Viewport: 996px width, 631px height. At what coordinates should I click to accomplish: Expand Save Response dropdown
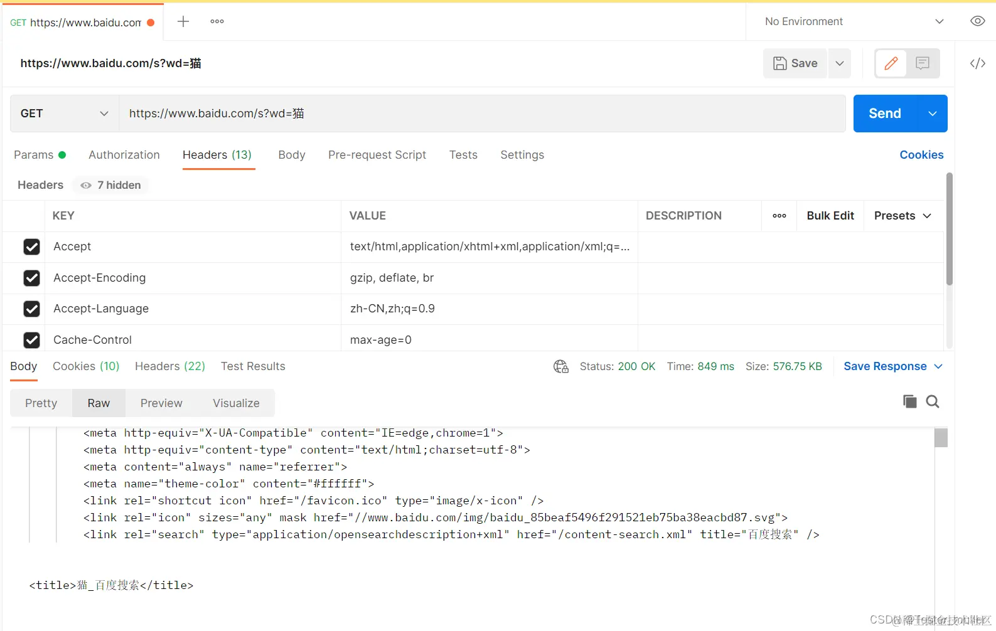point(939,366)
